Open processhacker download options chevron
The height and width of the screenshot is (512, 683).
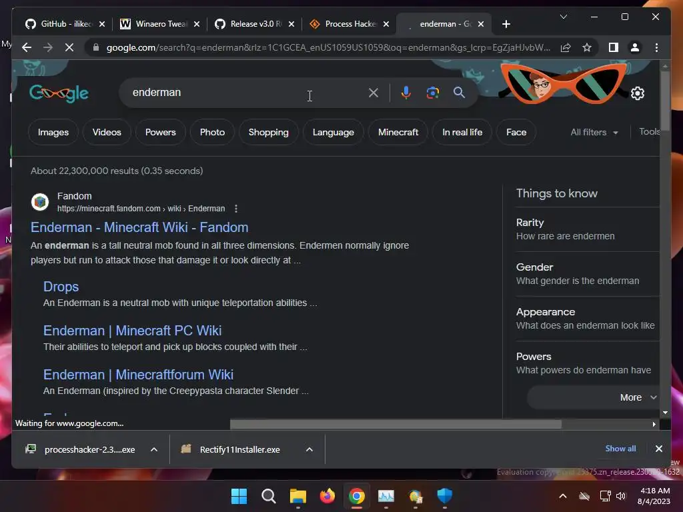coord(154,449)
